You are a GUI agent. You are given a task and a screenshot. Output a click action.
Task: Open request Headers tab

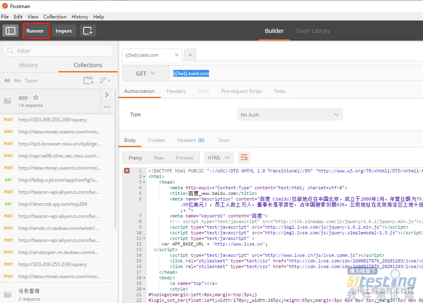pyautogui.click(x=176, y=91)
